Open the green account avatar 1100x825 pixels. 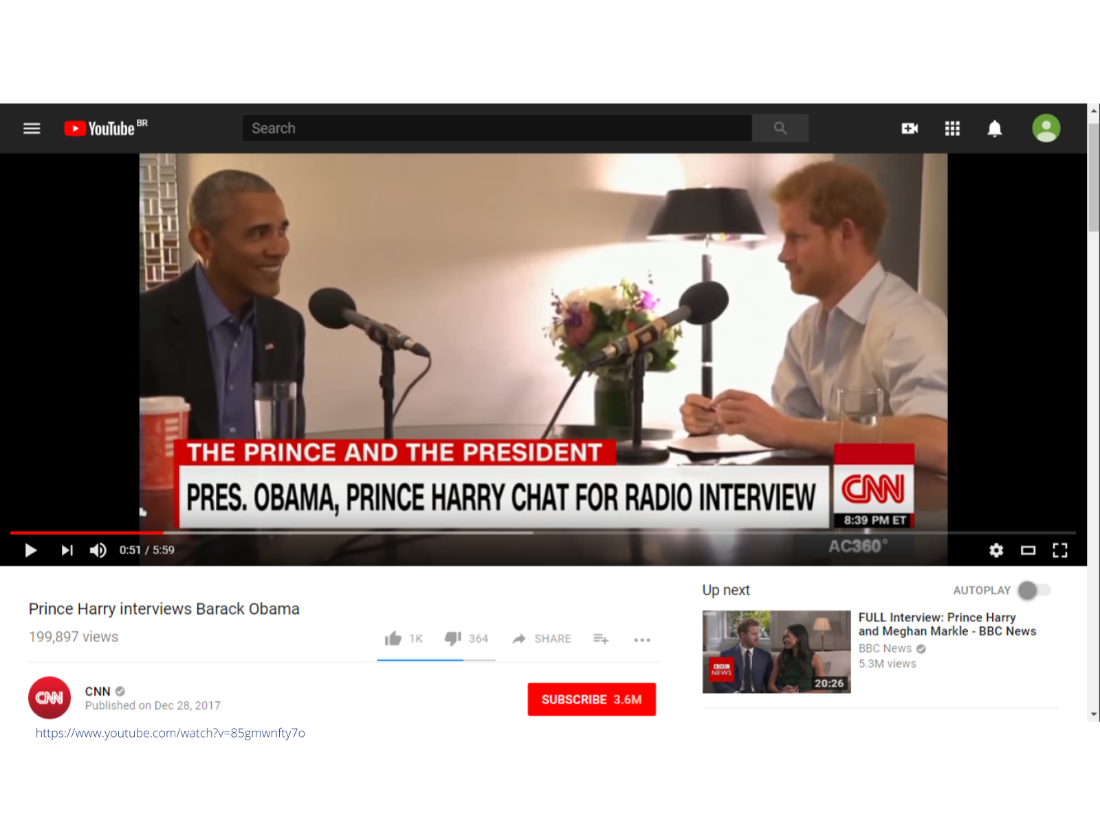[1046, 129]
